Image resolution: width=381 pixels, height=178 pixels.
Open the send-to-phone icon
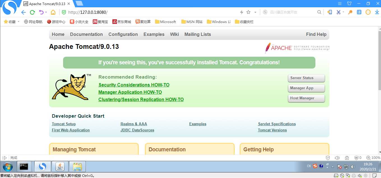pos(330,12)
